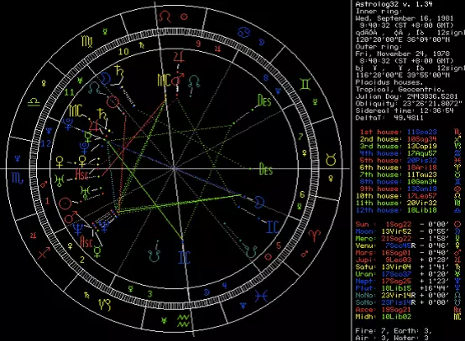The image size is (465, 341).
Task: Click the 'Tropical, Geocentric.' line
Action: [x=400, y=89]
